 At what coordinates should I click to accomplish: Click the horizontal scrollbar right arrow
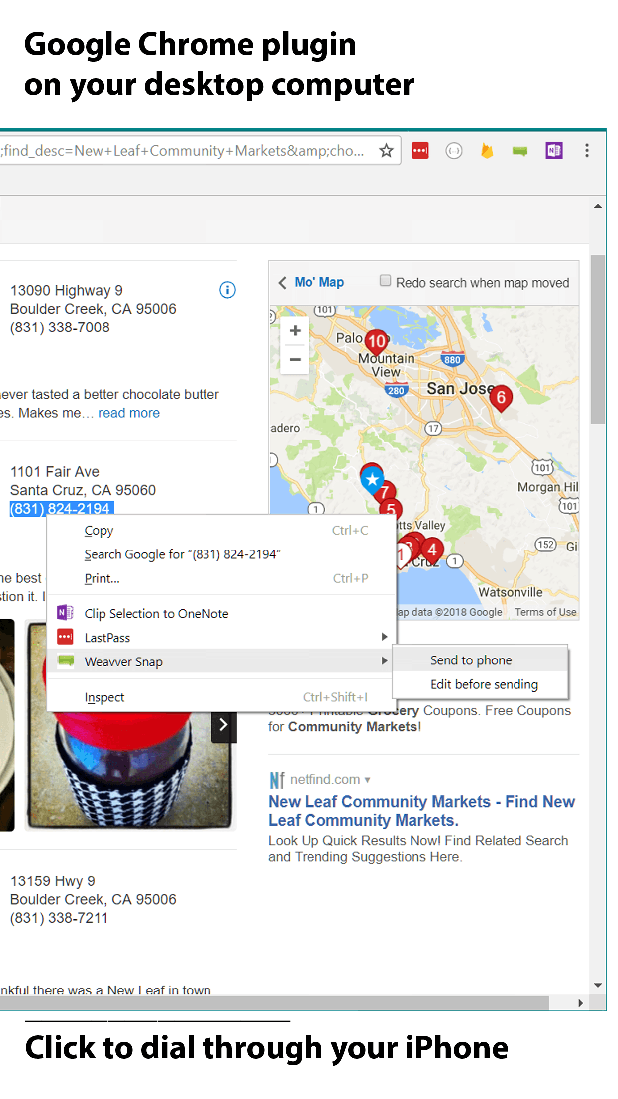point(580,1003)
